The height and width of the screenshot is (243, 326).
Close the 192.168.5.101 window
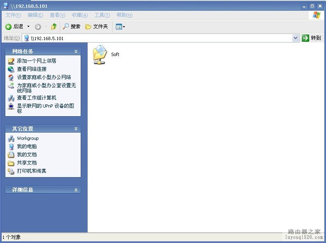tap(320, 6)
